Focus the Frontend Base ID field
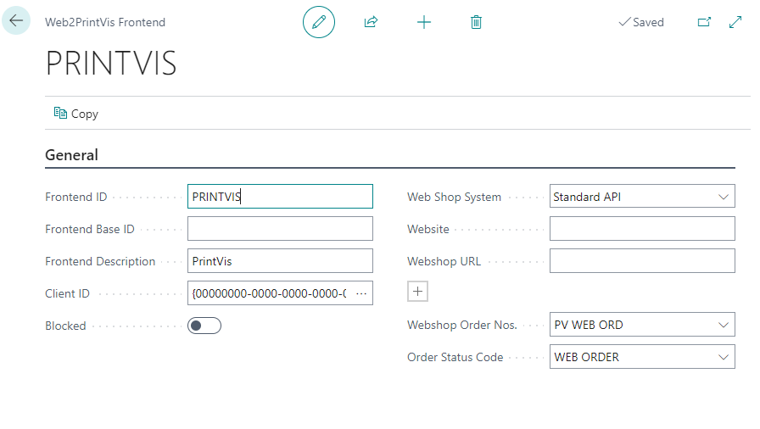 coord(280,229)
